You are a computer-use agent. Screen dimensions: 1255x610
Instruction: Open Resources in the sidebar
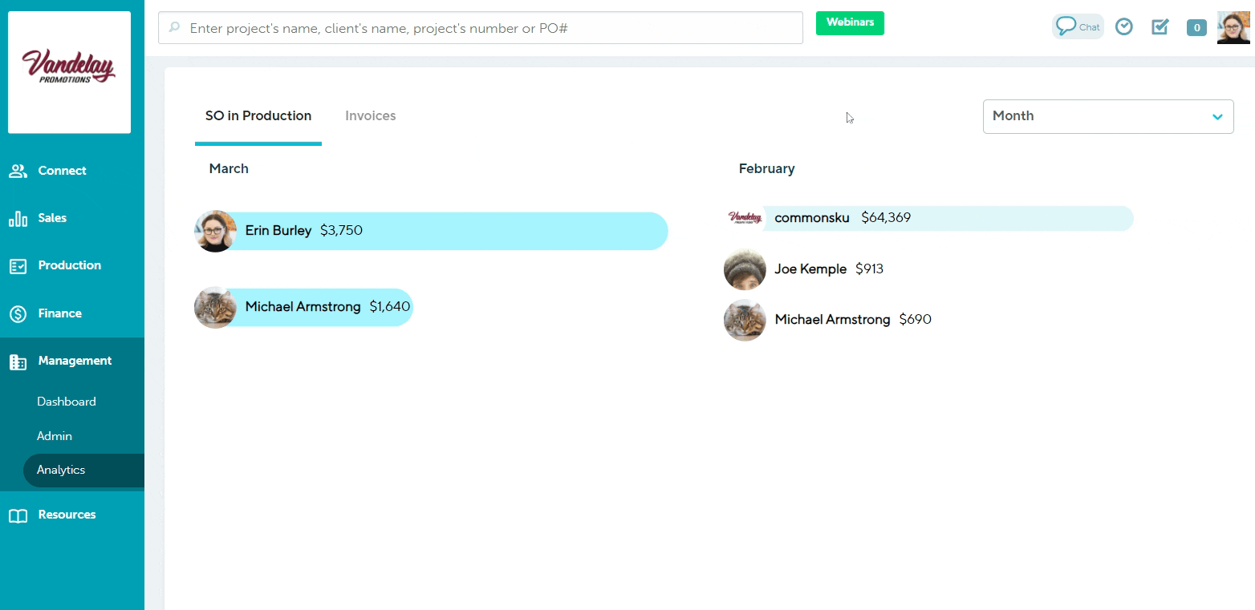click(67, 515)
